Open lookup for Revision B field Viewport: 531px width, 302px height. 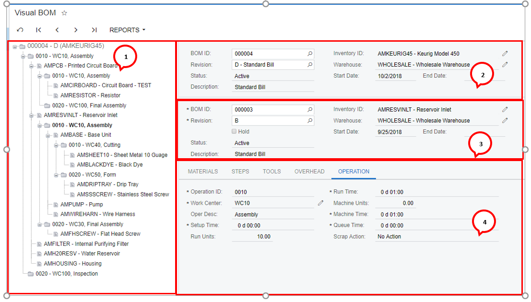(x=310, y=121)
